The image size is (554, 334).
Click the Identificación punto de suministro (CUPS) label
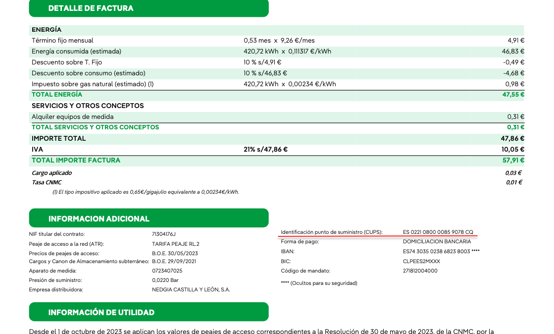[331, 232]
